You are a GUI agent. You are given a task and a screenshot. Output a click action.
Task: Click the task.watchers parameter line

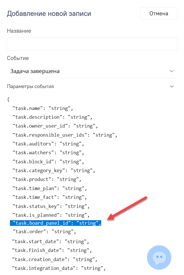coord(48,153)
